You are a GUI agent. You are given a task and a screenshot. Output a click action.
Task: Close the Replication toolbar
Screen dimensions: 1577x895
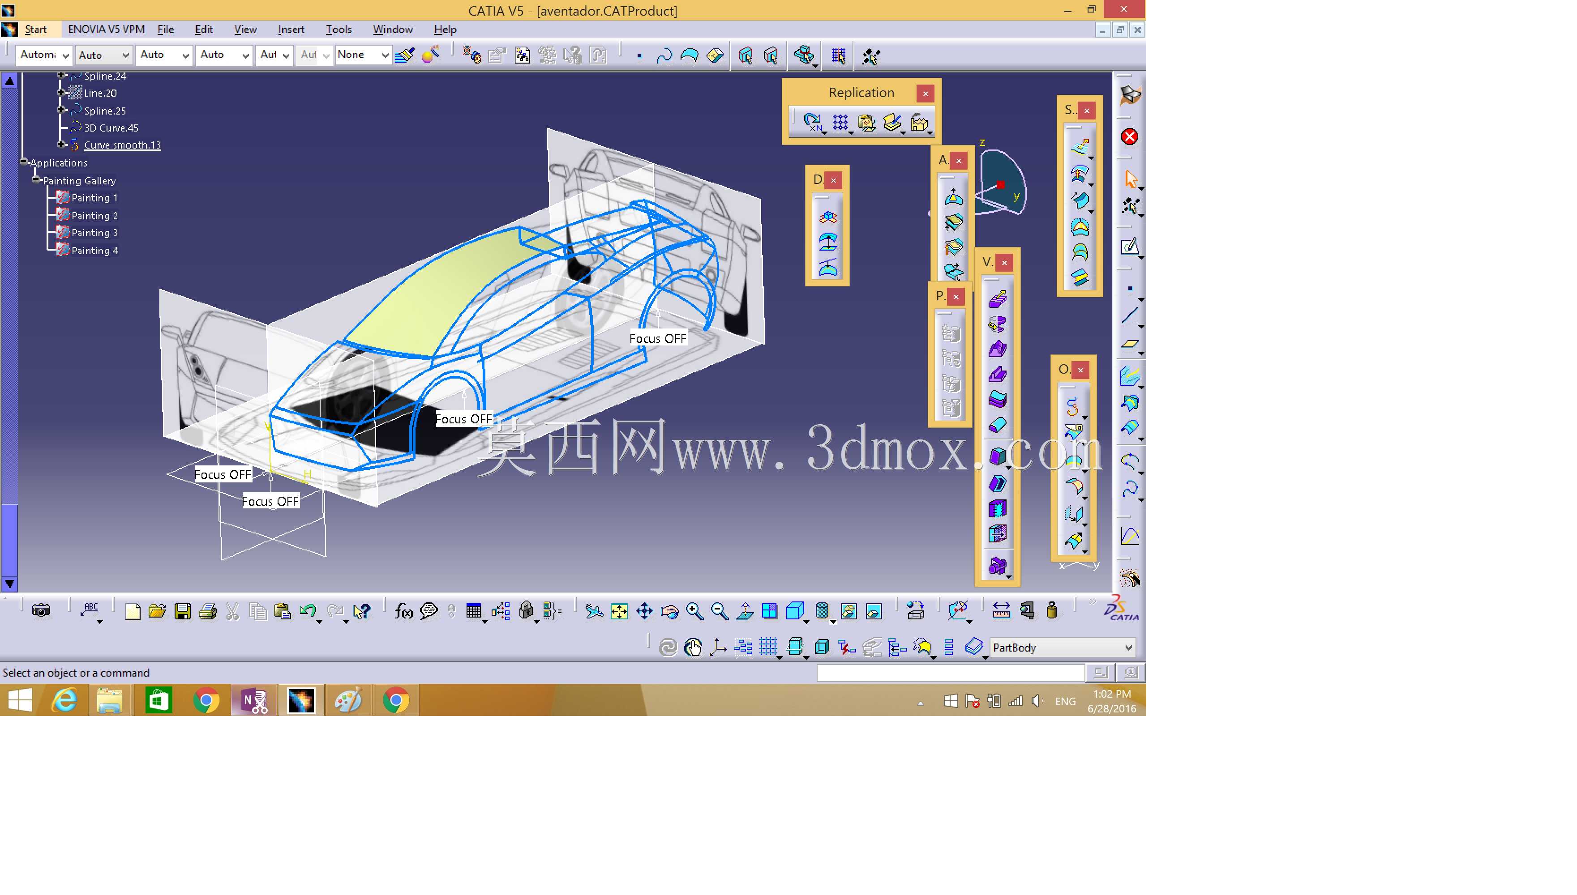(x=925, y=94)
